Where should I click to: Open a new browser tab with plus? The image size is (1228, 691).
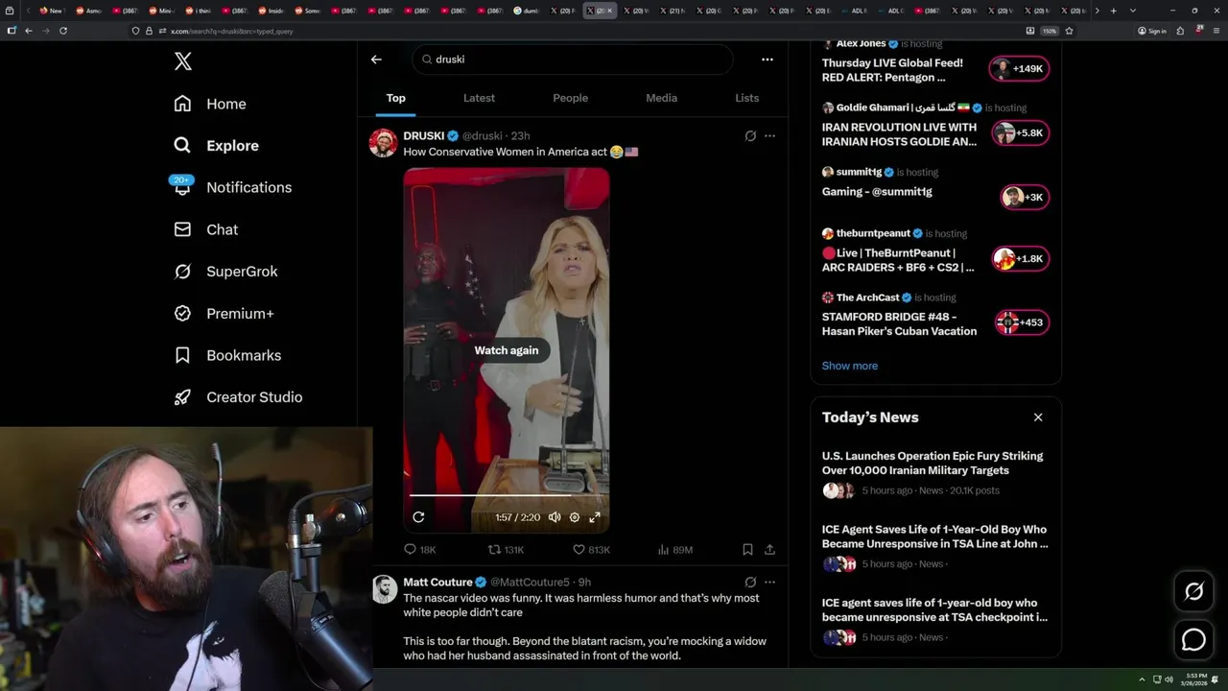(x=1113, y=11)
